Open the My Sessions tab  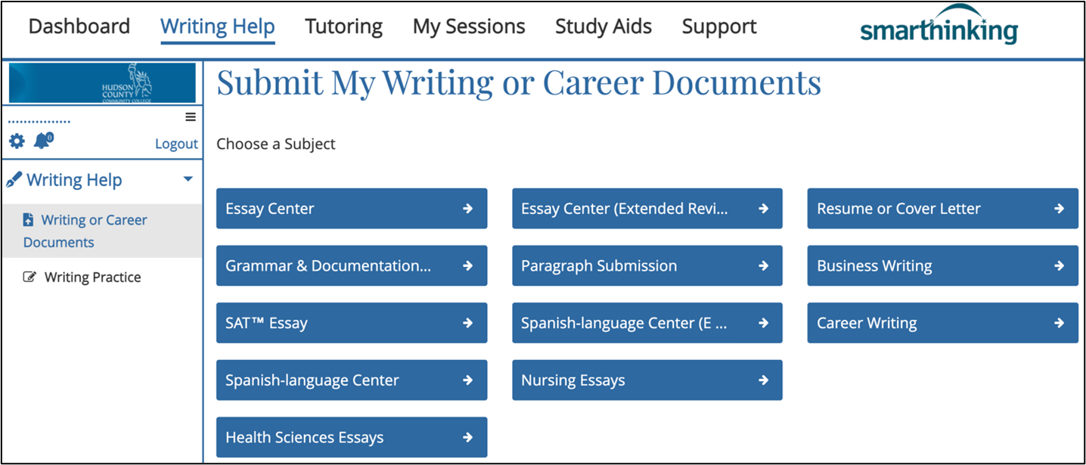[469, 26]
